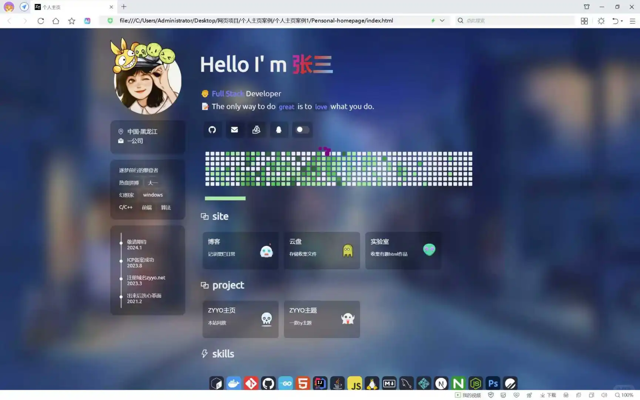Click the QQ penguin contact icon

279,130
